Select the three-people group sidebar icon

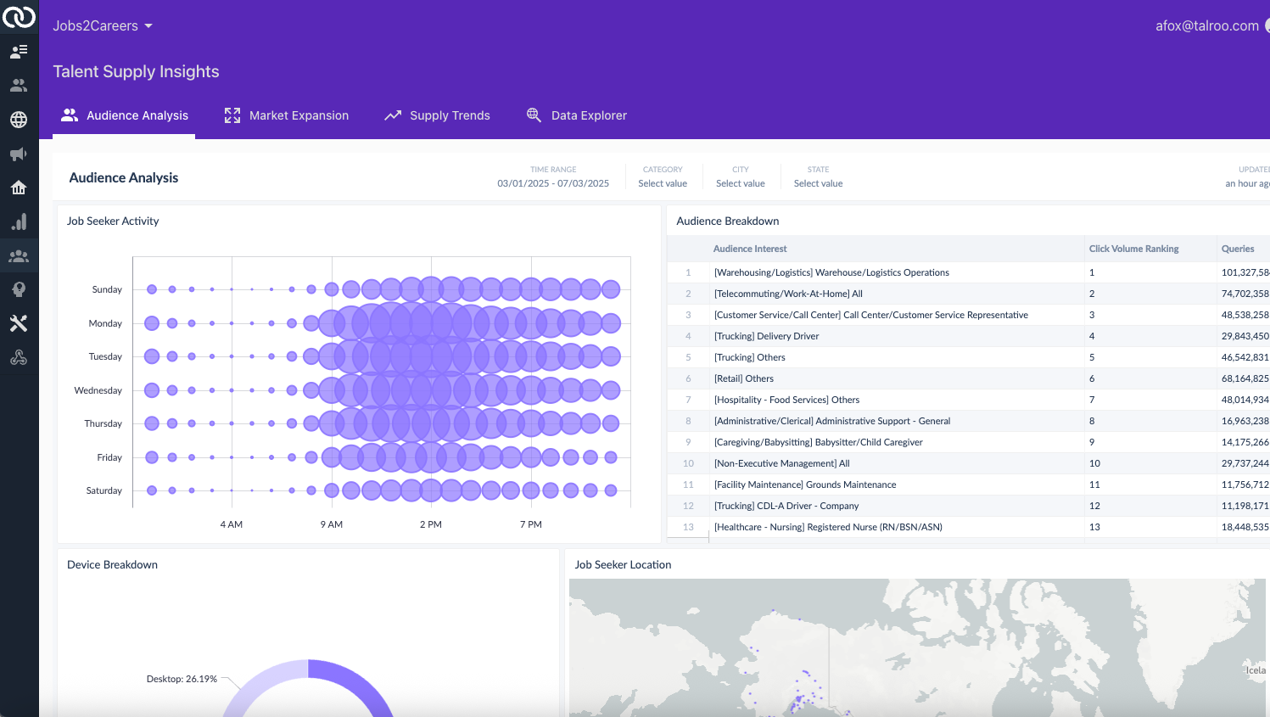click(19, 256)
